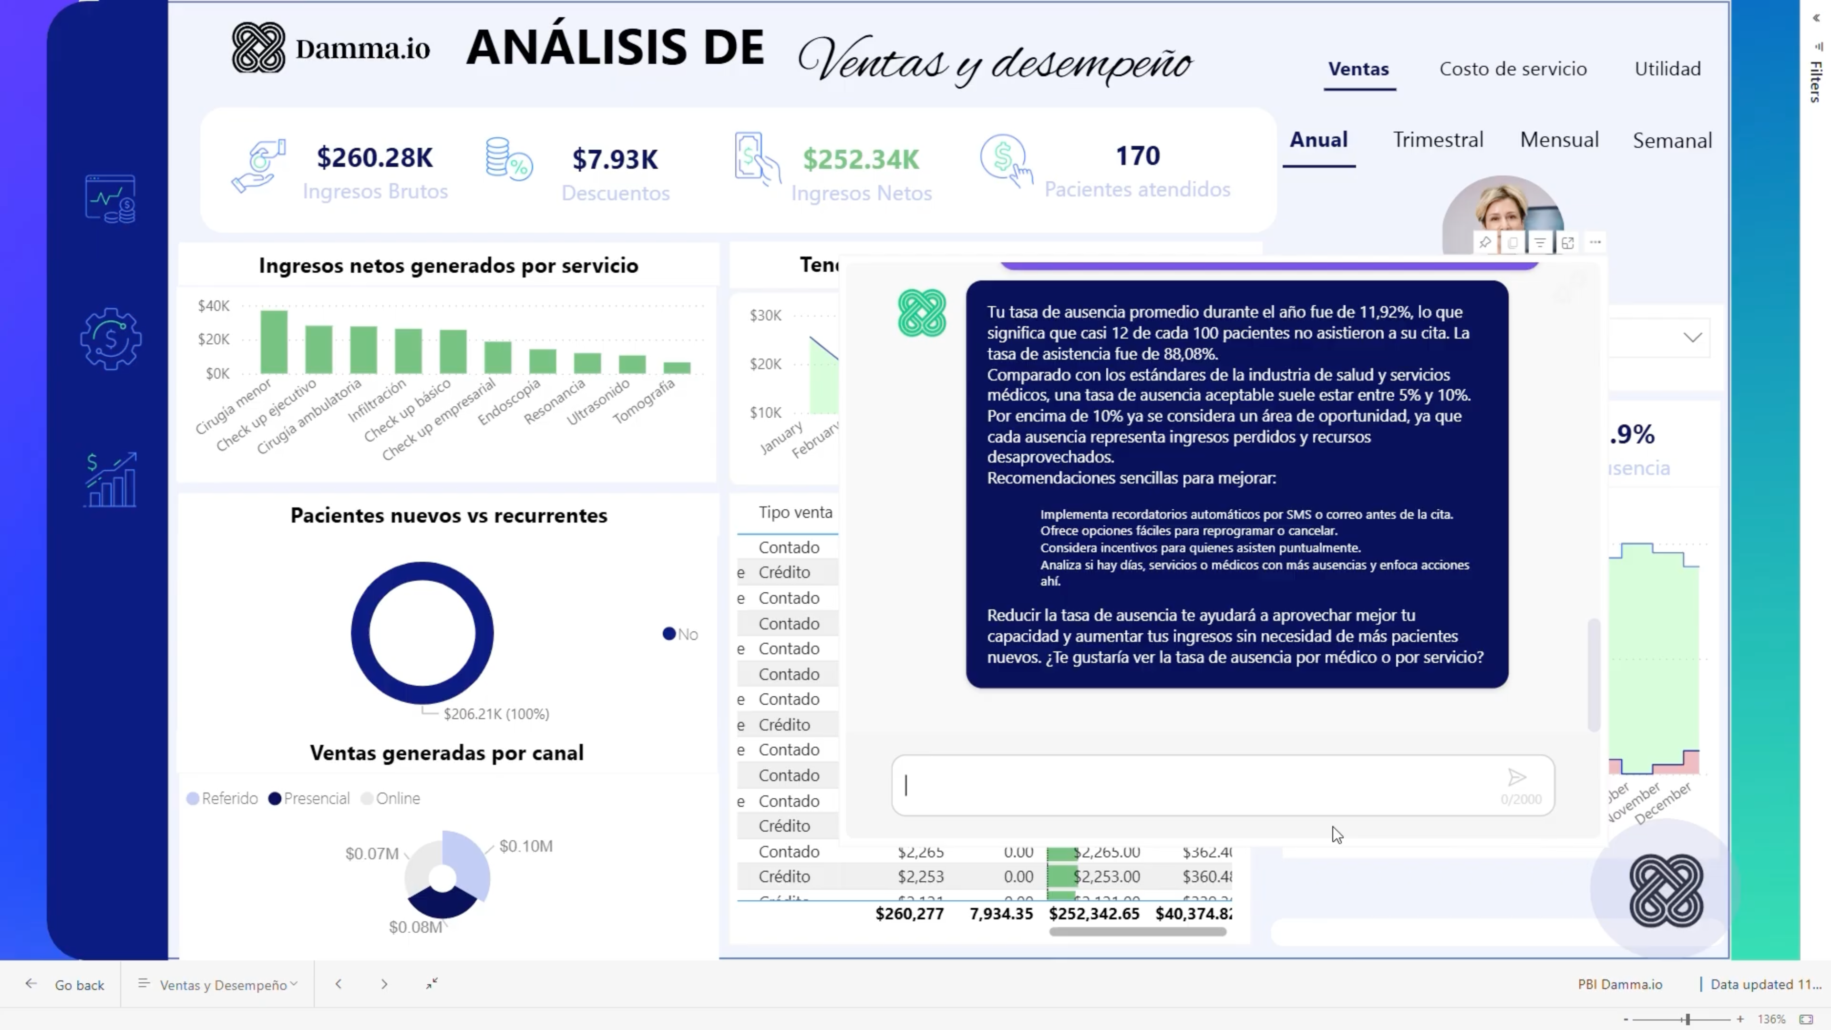This screenshot has height=1030, width=1831.
Task: Toggle Referido legend item
Action: 222,798
